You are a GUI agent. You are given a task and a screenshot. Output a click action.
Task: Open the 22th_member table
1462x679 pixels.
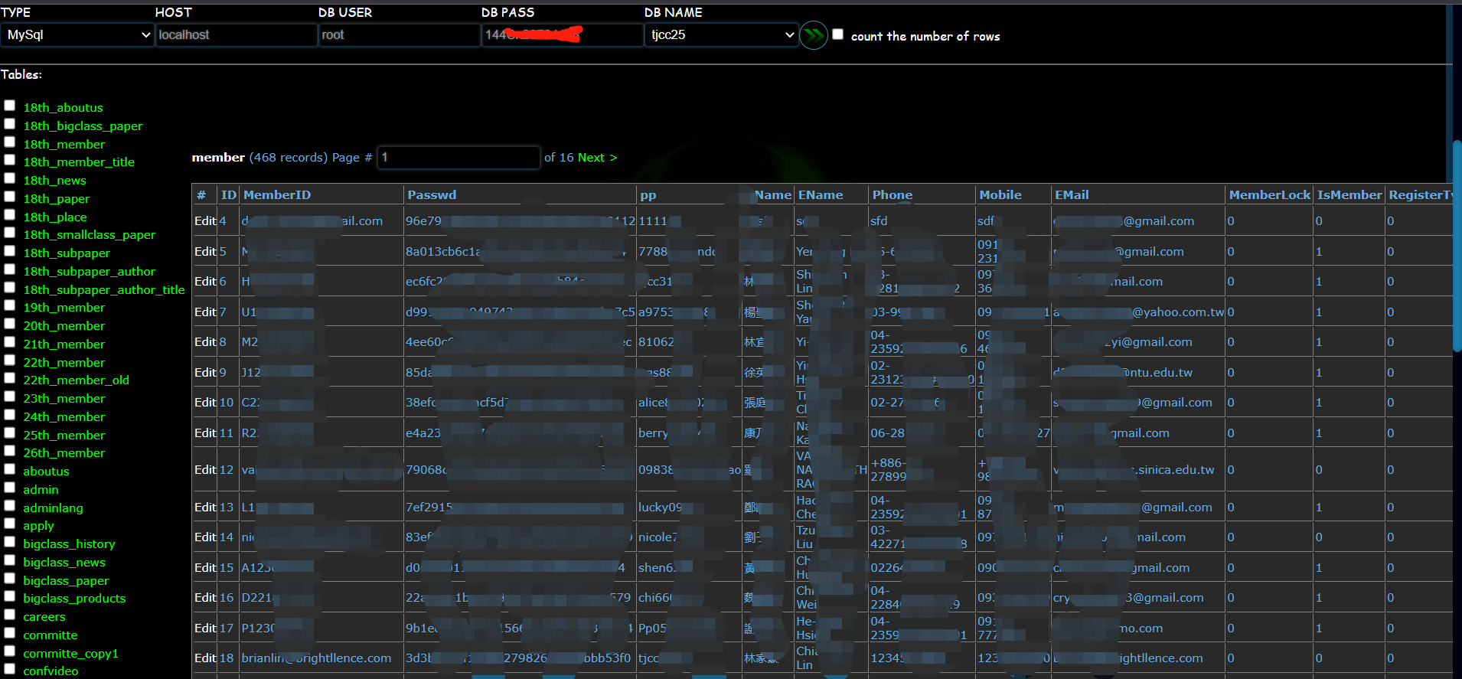[64, 362]
